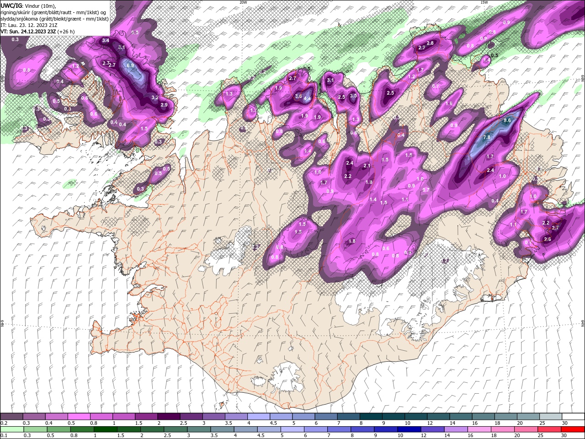The width and height of the screenshot is (585, 439).
Task: Click the 3.4 value label on the map
Action: 106,41
